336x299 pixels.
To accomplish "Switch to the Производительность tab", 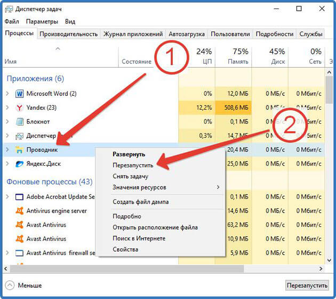I will point(69,34).
